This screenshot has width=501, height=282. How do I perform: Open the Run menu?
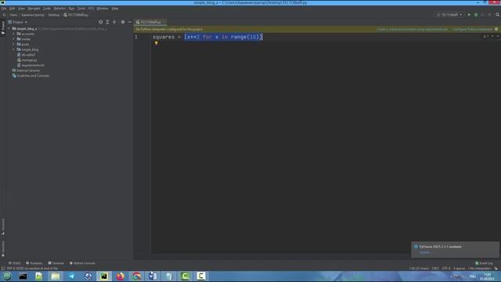(x=71, y=9)
